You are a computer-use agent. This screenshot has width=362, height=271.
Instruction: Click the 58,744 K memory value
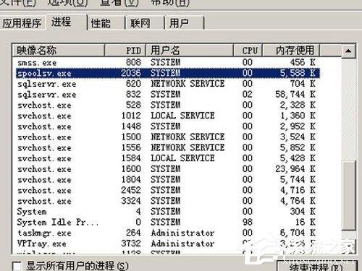(x=295, y=94)
